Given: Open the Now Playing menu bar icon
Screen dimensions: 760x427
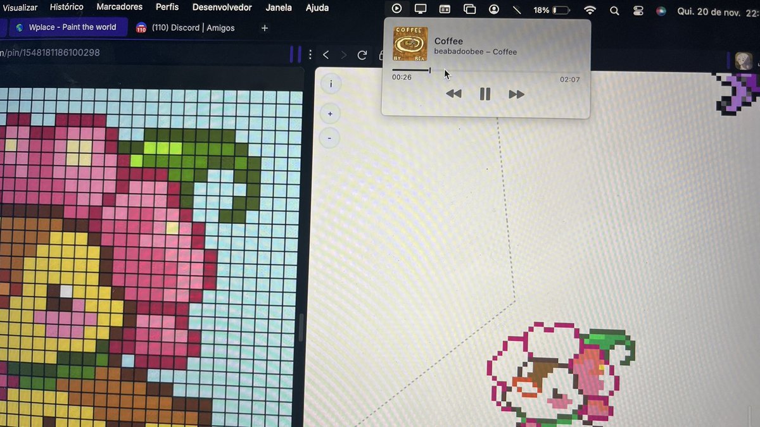Looking at the screenshot, I should tap(396, 9).
